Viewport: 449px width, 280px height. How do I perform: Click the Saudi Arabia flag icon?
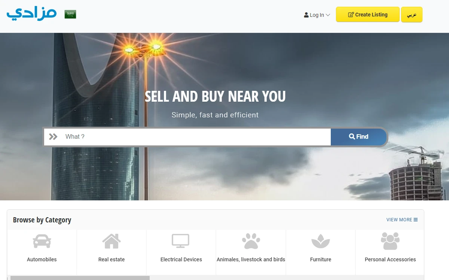click(70, 15)
